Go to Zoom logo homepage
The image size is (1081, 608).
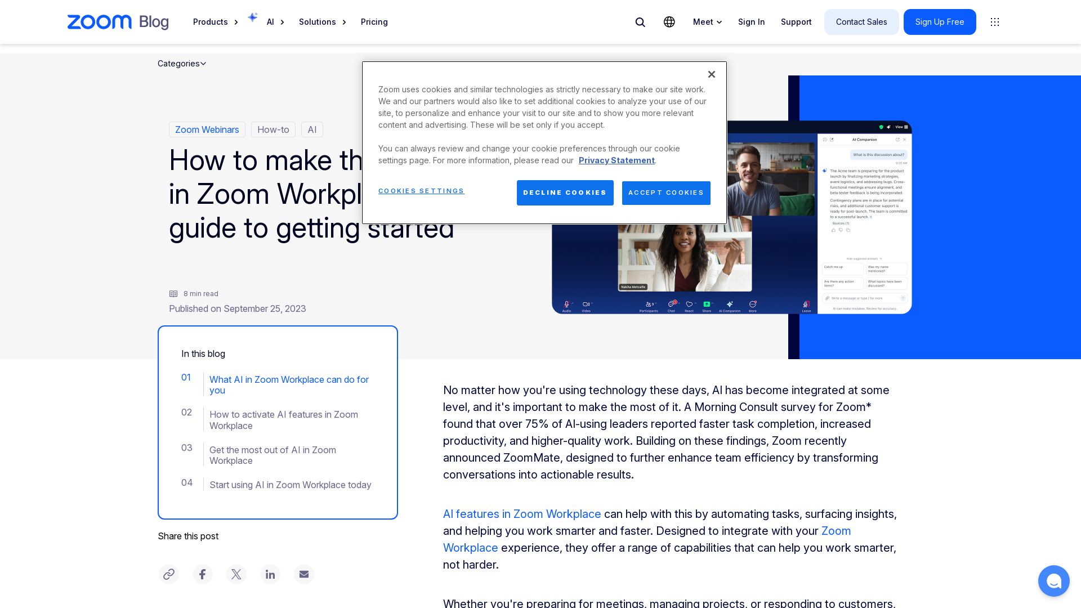(x=100, y=22)
